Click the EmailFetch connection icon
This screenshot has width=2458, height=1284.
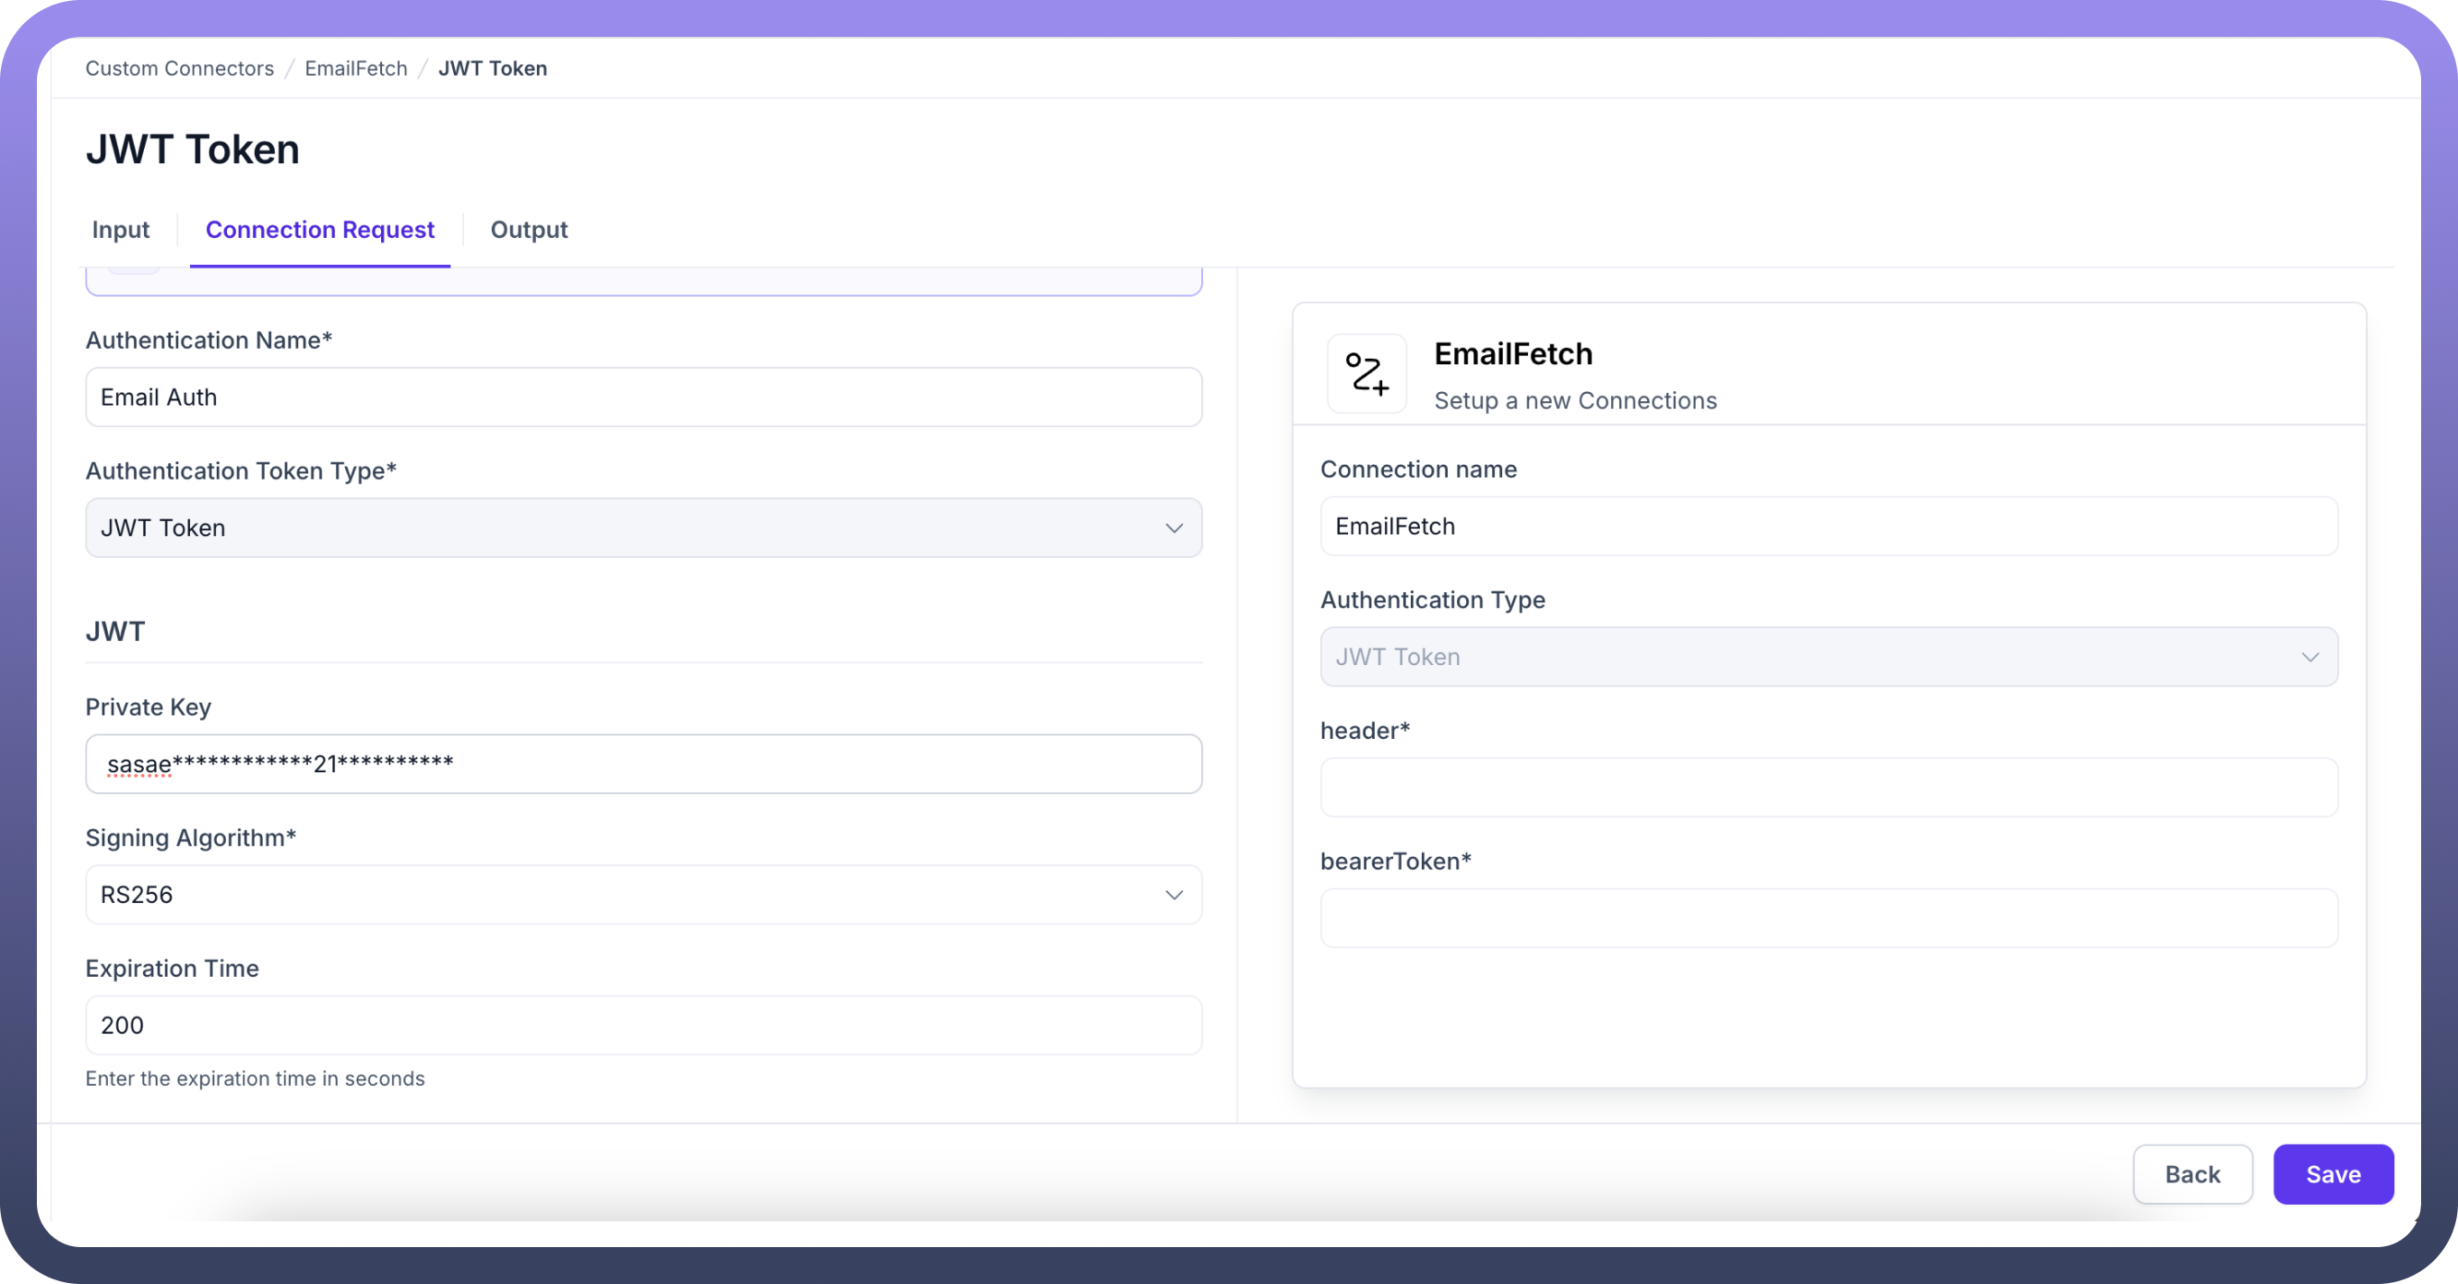[1366, 374]
